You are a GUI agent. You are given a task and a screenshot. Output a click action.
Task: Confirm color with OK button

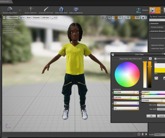[x=151, y=116]
